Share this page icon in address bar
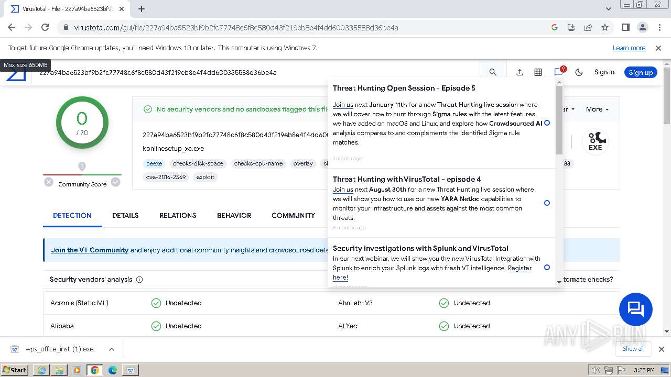671x377 pixels. coord(588,27)
